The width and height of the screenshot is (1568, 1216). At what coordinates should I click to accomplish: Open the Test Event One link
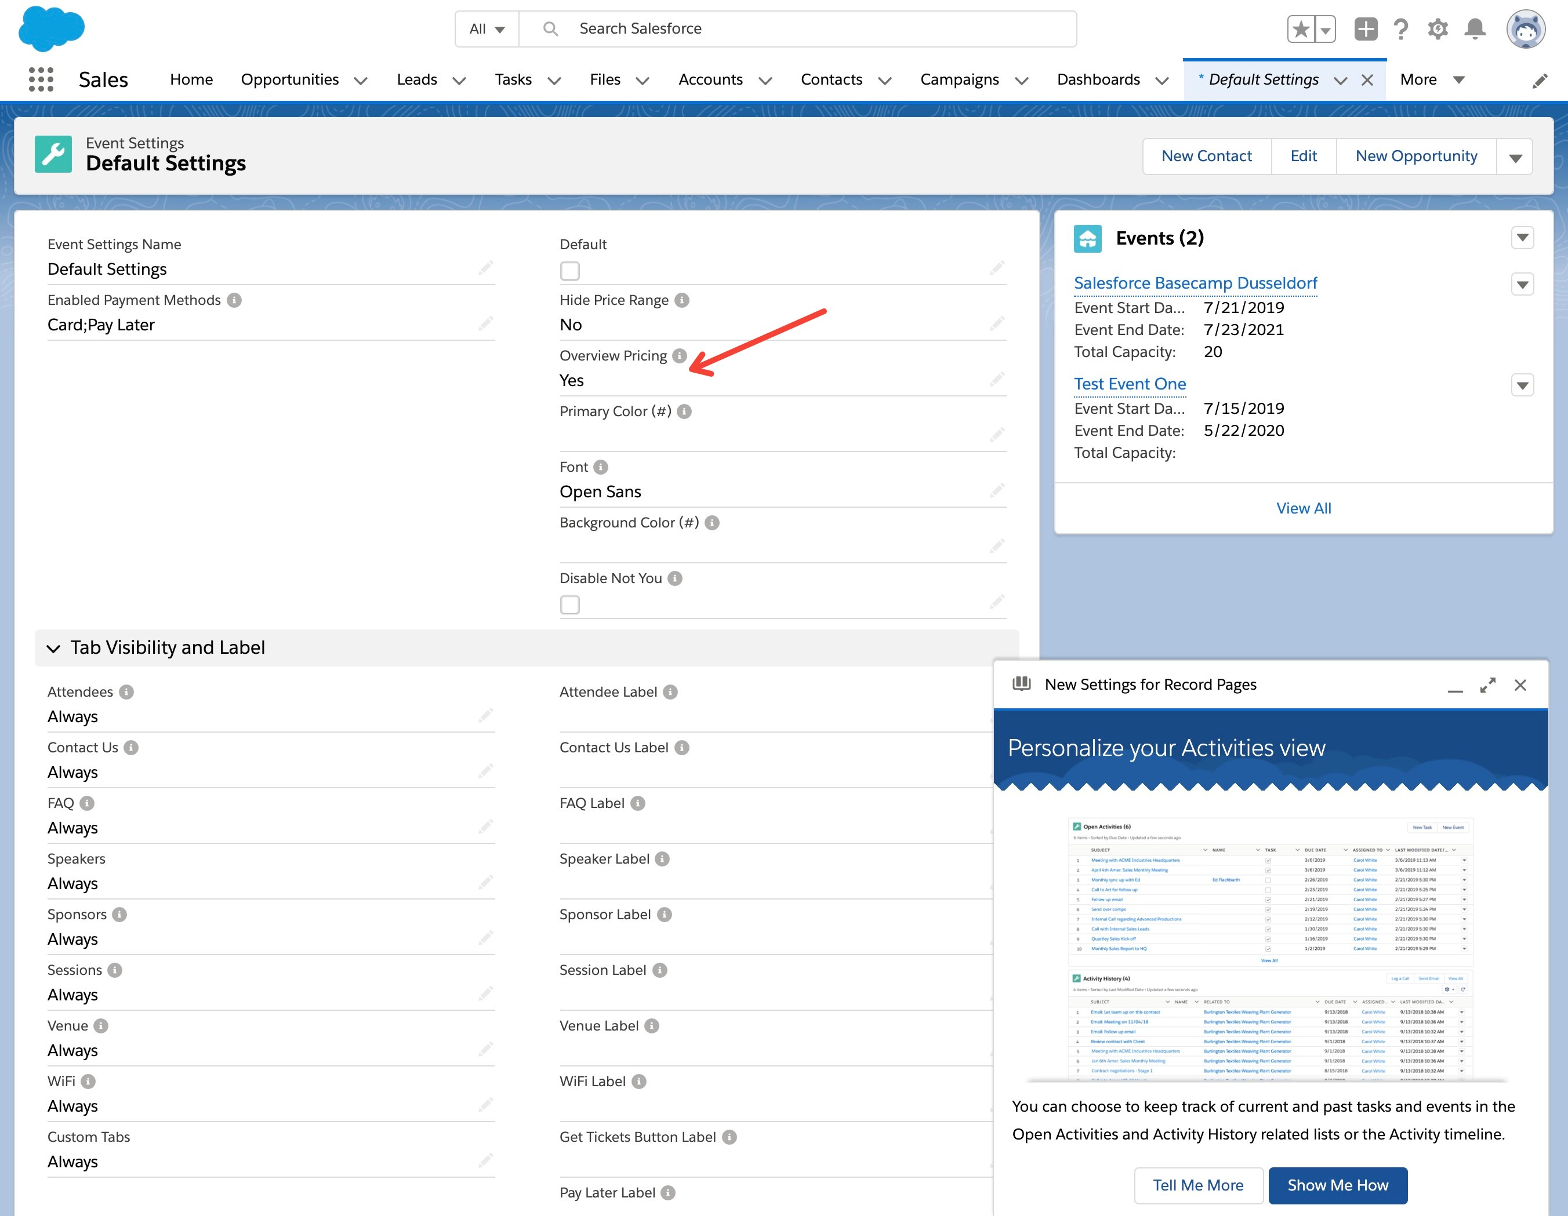pyautogui.click(x=1130, y=384)
